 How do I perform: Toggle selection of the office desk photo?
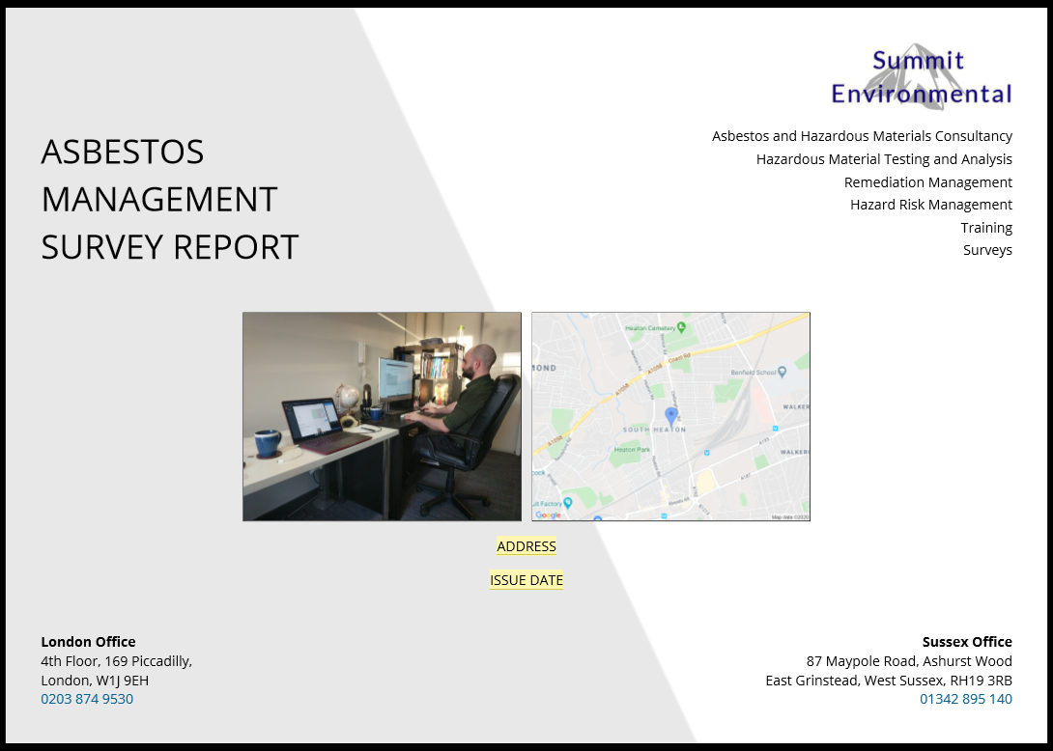pyautogui.click(x=382, y=416)
